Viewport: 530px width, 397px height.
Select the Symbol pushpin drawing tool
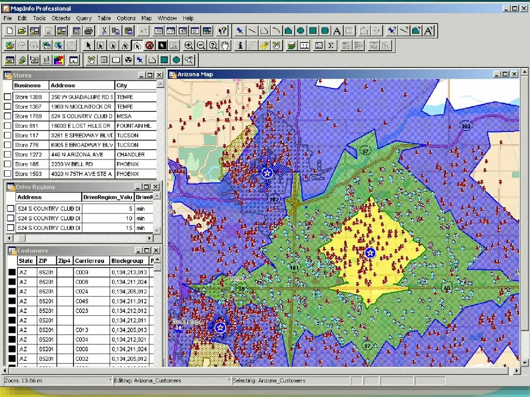click(240, 31)
